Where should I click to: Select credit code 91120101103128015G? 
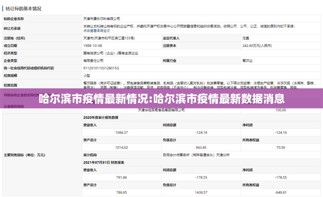pyautogui.click(x=101, y=68)
